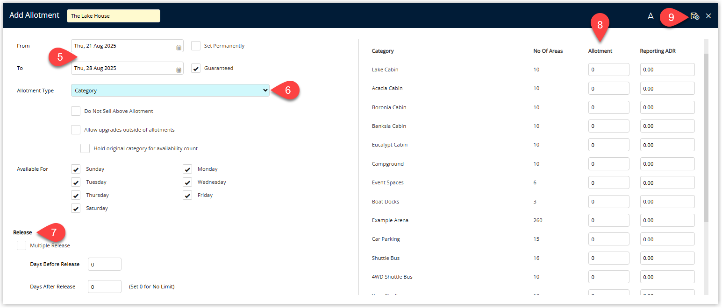Open the From date calendar picker

tap(179, 47)
